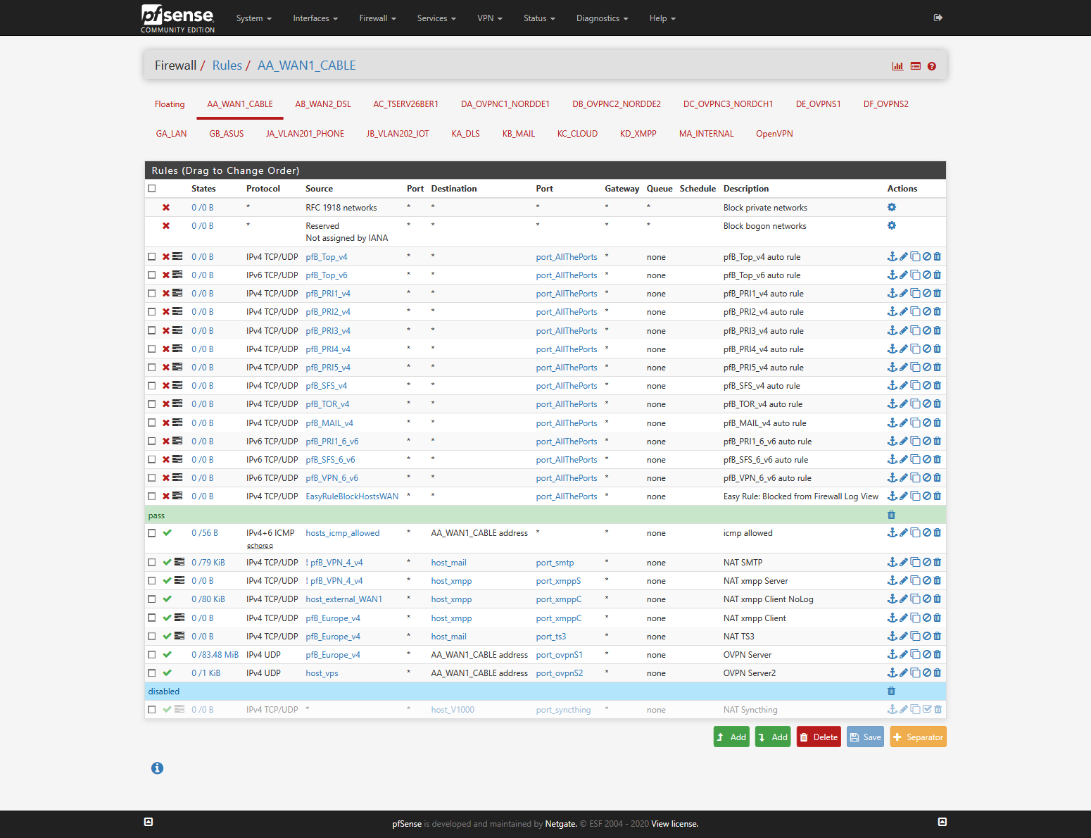
Task: Disable the pfB_PRI2_v4 auto rule
Action: pyautogui.click(x=927, y=311)
